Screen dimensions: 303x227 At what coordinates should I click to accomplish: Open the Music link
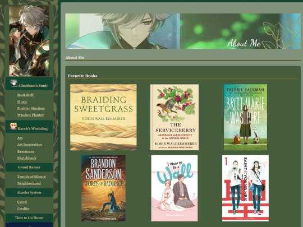pos(22,101)
